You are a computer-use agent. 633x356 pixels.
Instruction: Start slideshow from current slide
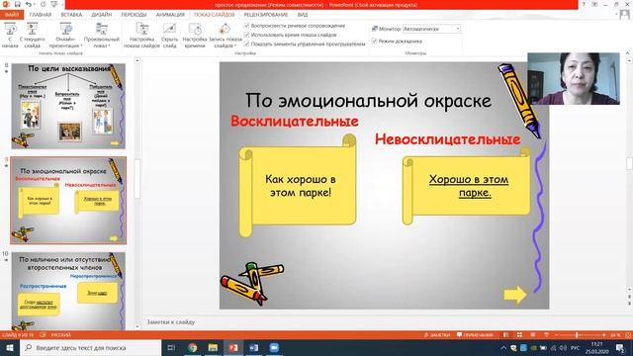[32, 36]
